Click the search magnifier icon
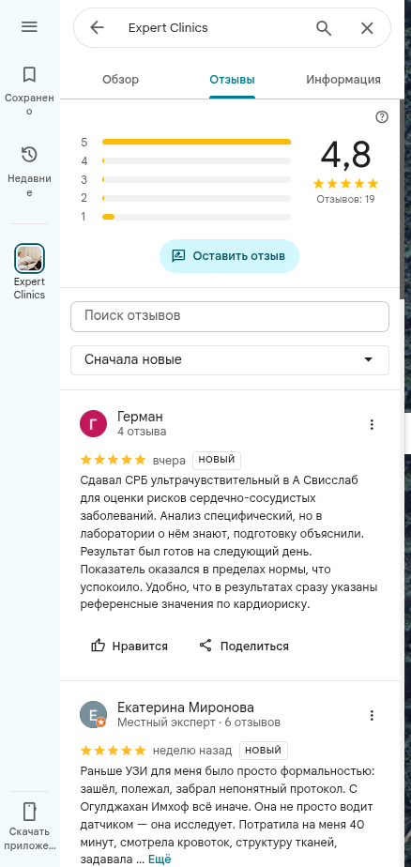The width and height of the screenshot is (411, 867). (324, 27)
